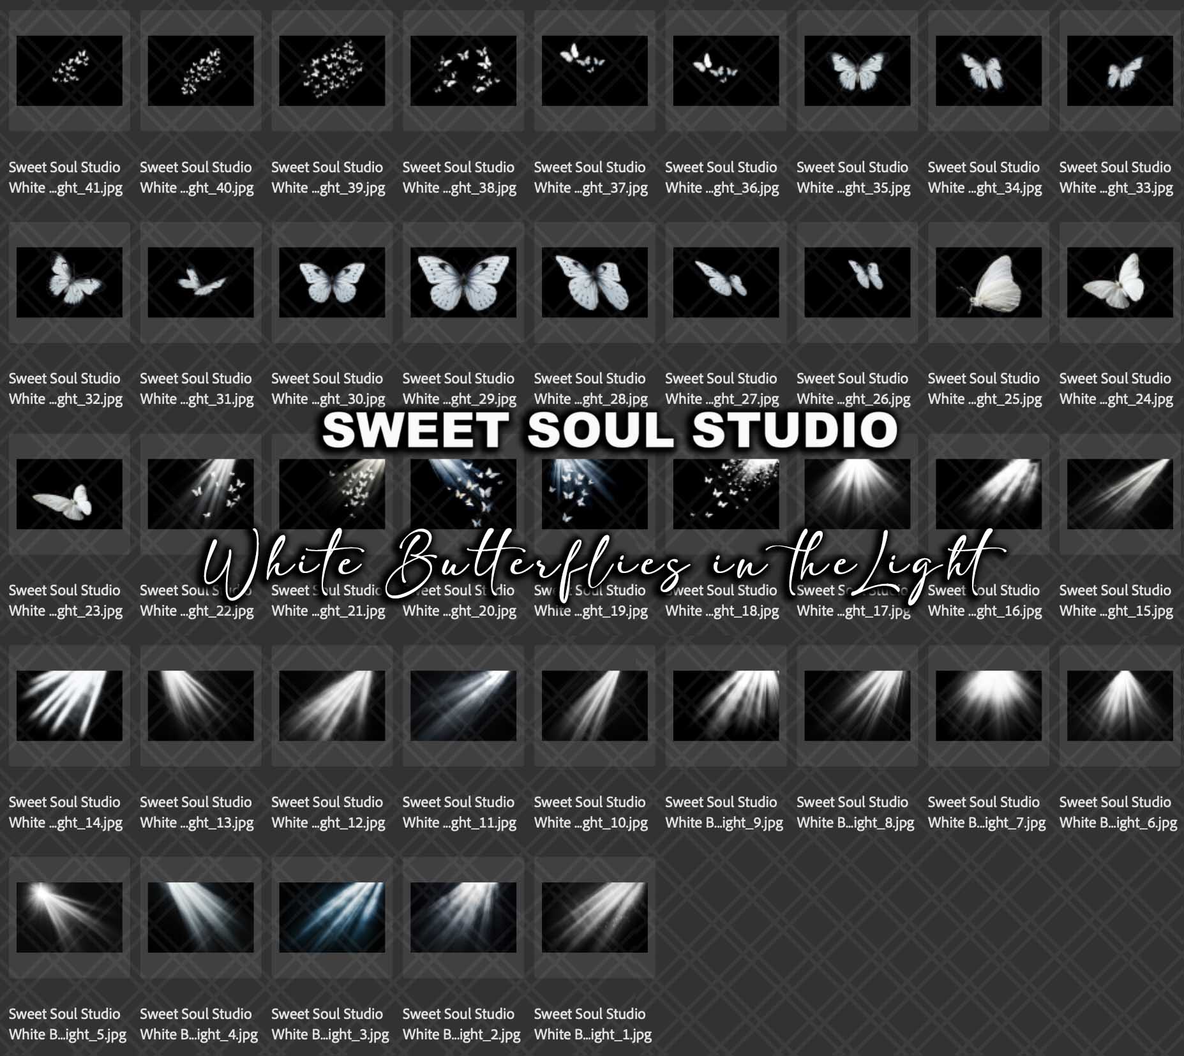Viewport: 1184px width, 1056px height.
Task: Click the White ...ght_26.jpg image
Action: click(857, 283)
